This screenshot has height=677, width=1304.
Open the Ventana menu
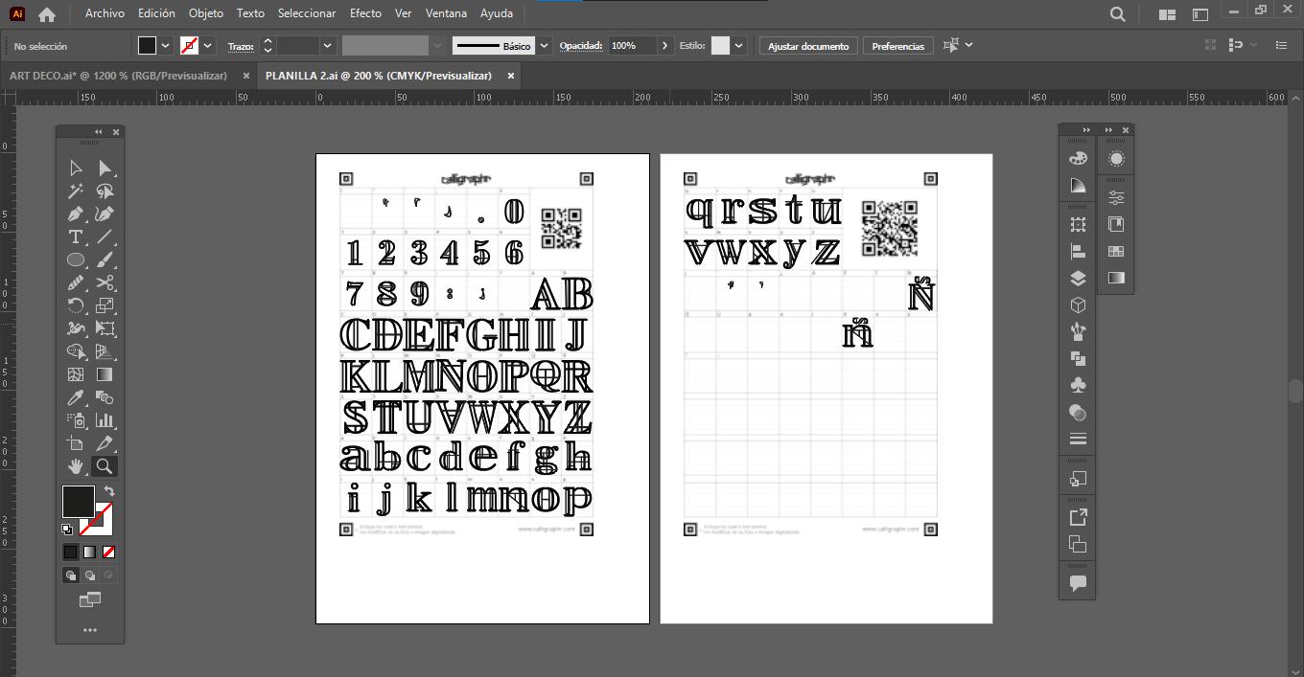[x=446, y=13]
